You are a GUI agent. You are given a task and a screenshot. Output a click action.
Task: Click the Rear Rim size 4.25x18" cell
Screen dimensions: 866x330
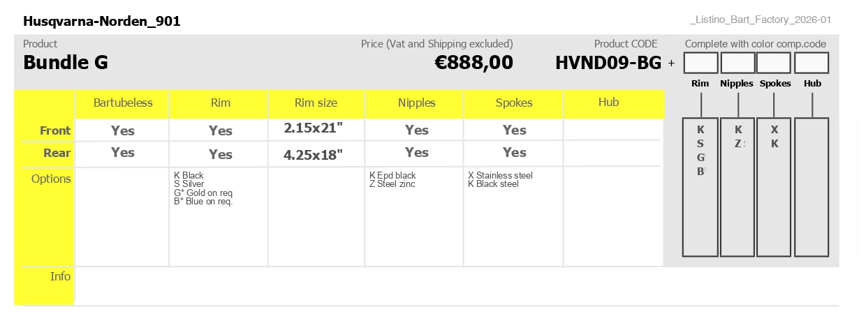pyautogui.click(x=314, y=155)
